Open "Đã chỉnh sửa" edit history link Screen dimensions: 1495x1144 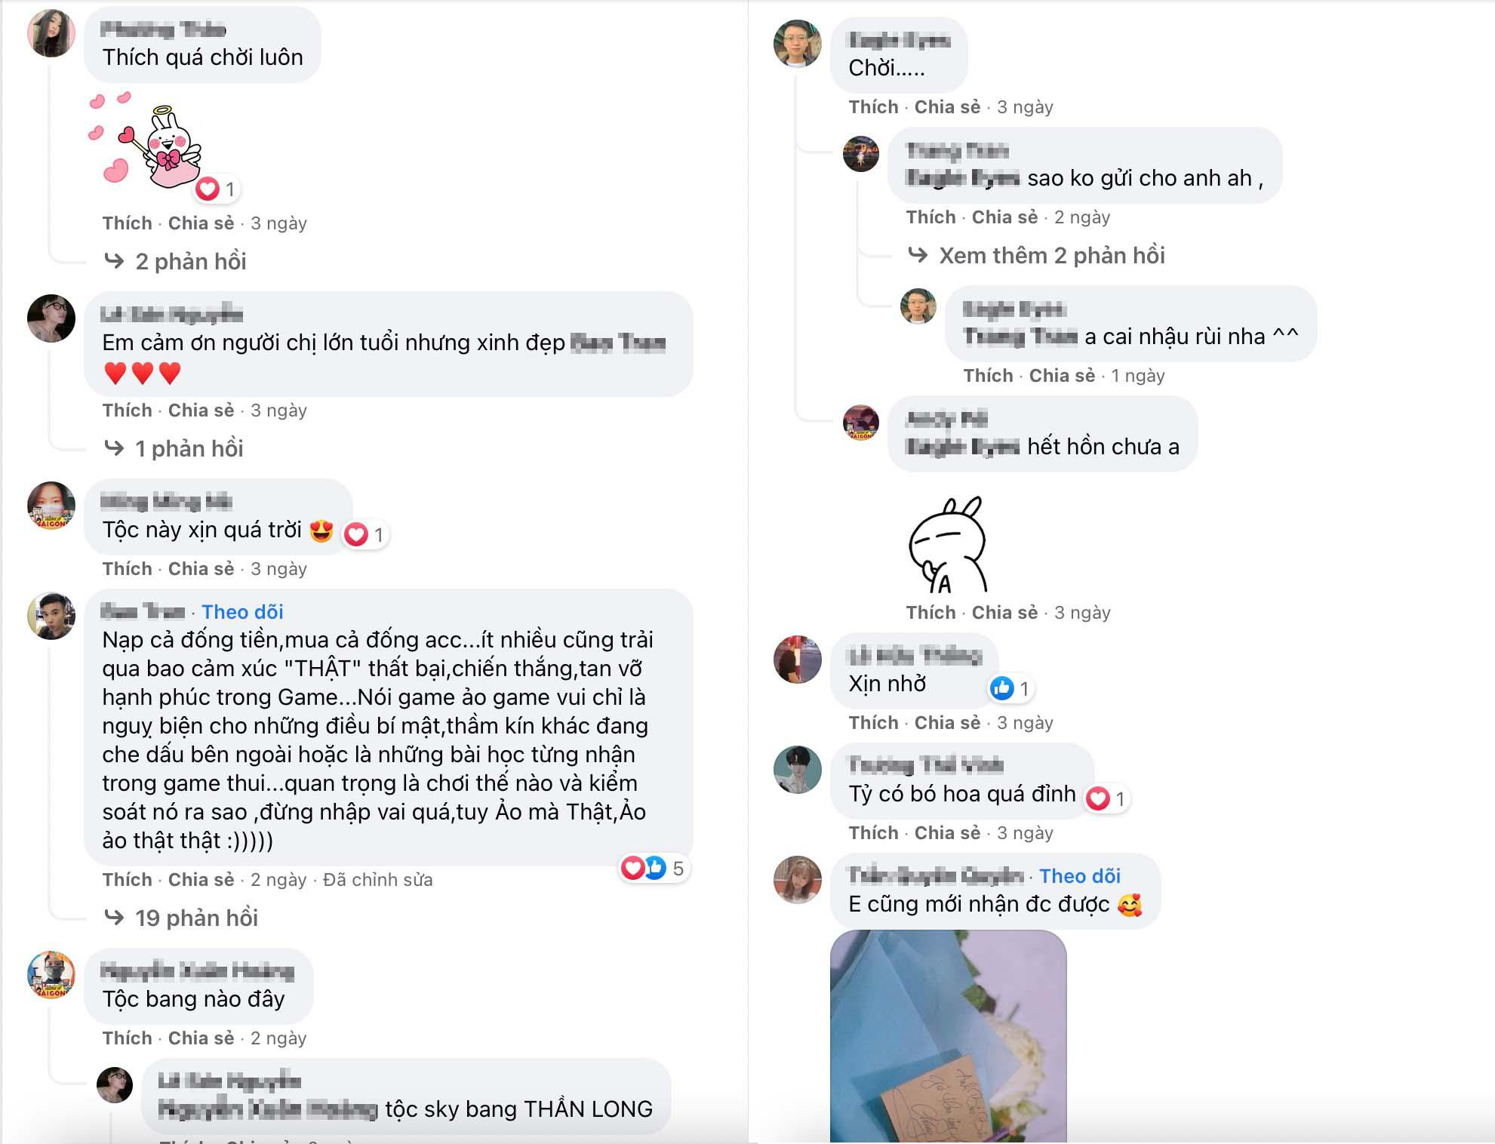point(378,879)
